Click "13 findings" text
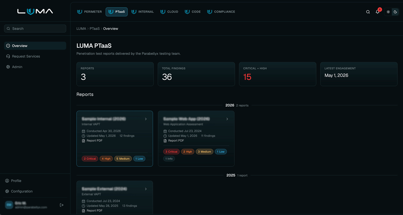The height and width of the screenshot is (215, 403). tap(130, 206)
